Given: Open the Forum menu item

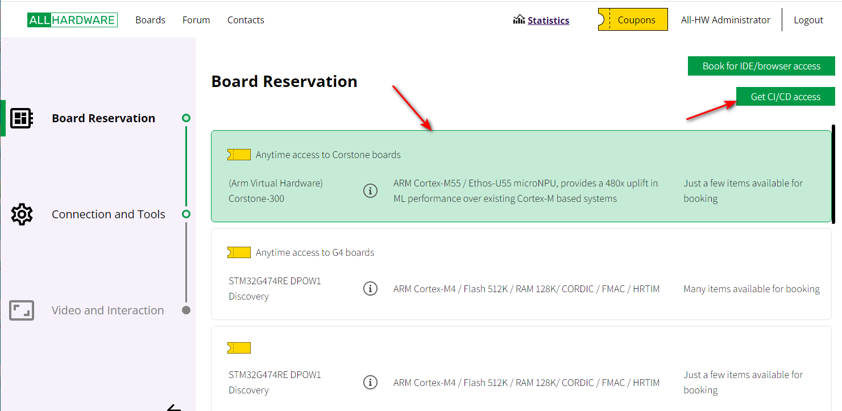Looking at the screenshot, I should (x=196, y=20).
